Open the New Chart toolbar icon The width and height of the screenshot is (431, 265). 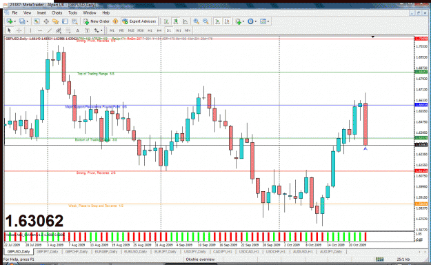[x=10, y=21]
